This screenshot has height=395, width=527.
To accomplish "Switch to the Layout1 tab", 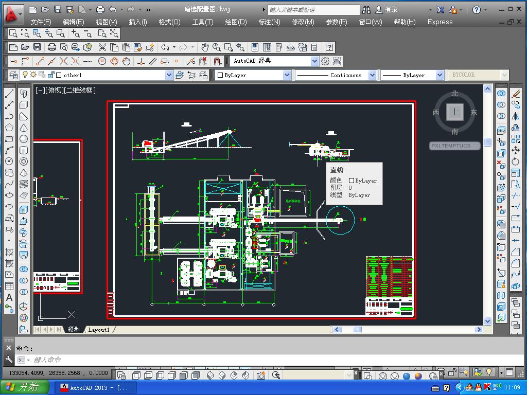I will tap(99, 330).
